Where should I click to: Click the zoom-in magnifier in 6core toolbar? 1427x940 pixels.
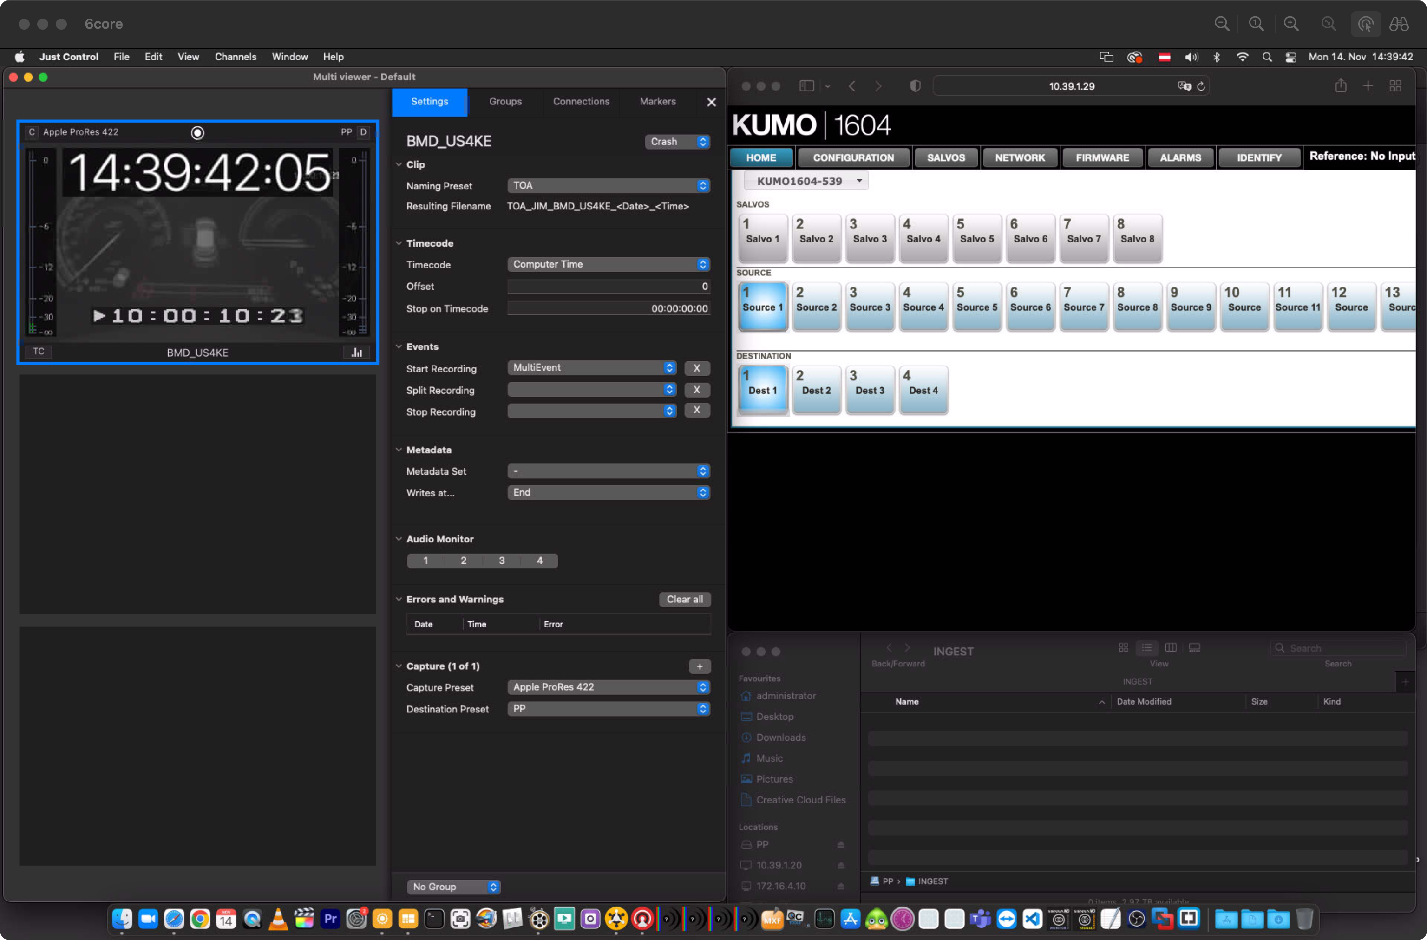click(1291, 24)
